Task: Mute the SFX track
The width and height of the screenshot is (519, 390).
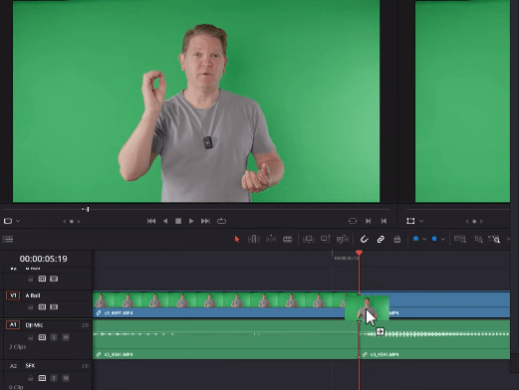Action: 66,378
